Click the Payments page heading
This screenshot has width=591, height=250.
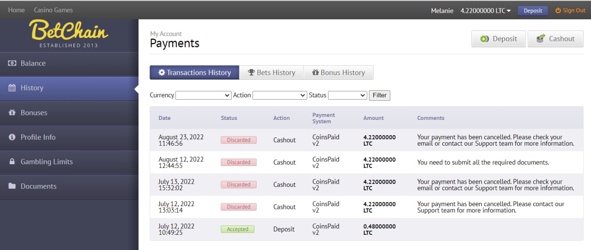[x=175, y=43]
